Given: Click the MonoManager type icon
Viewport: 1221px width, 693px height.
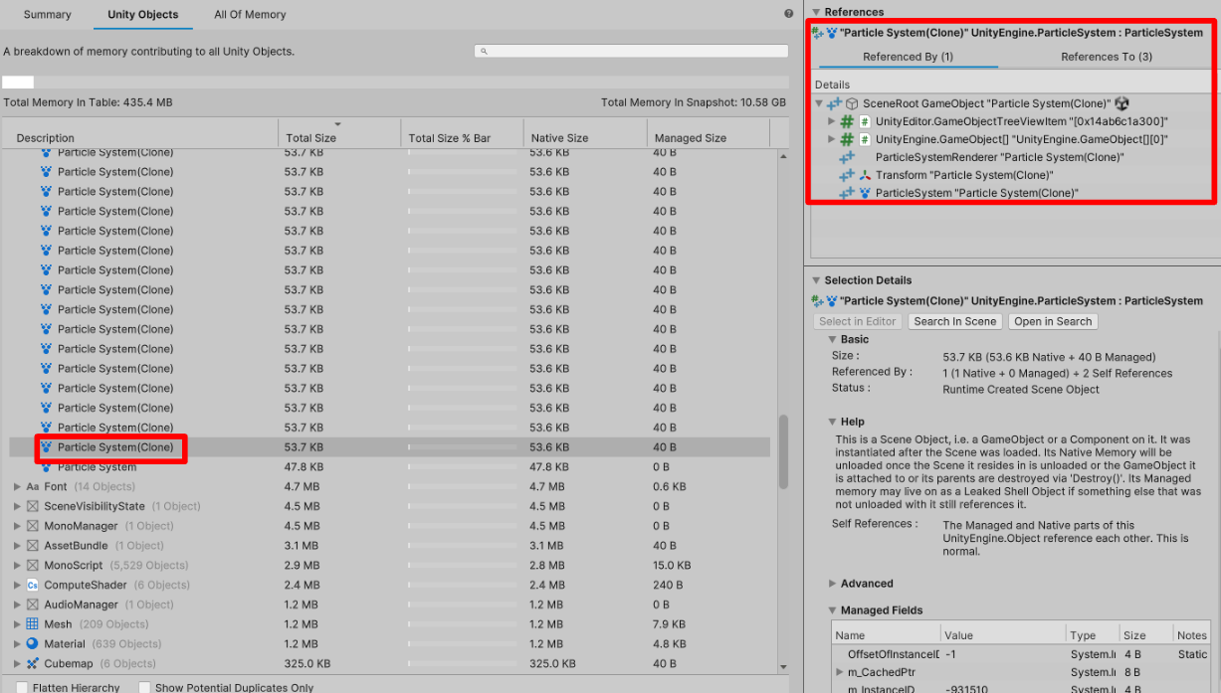Looking at the screenshot, I should [32, 526].
